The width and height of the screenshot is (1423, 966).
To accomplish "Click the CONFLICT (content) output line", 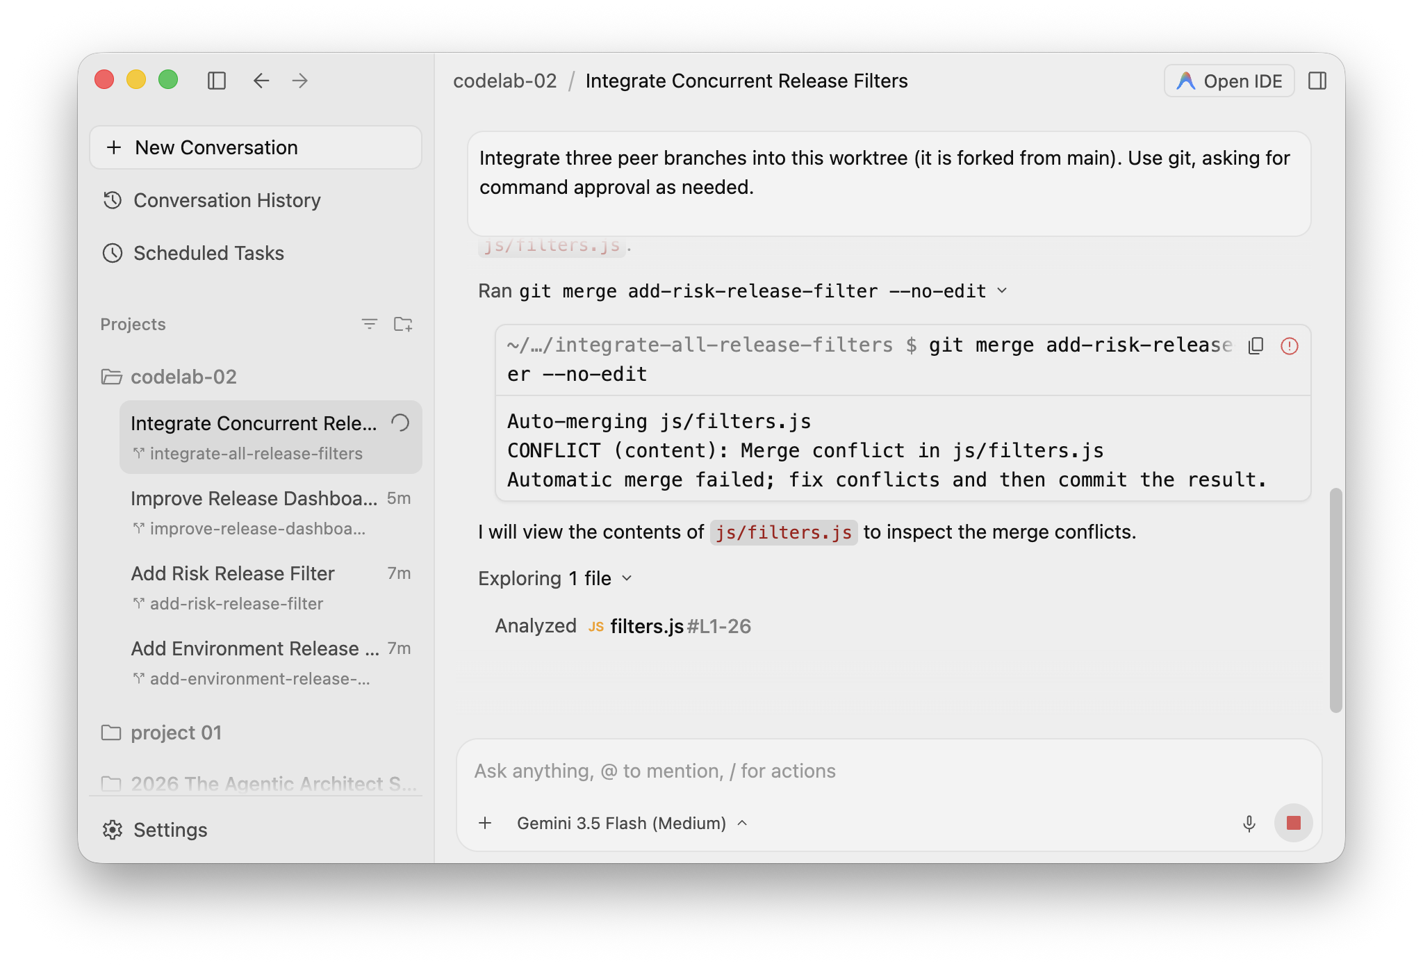I will (805, 451).
